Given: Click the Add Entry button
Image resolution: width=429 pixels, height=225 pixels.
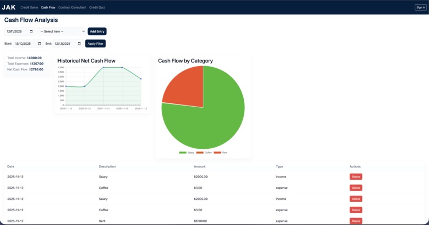Looking at the screenshot, I should [97, 31].
